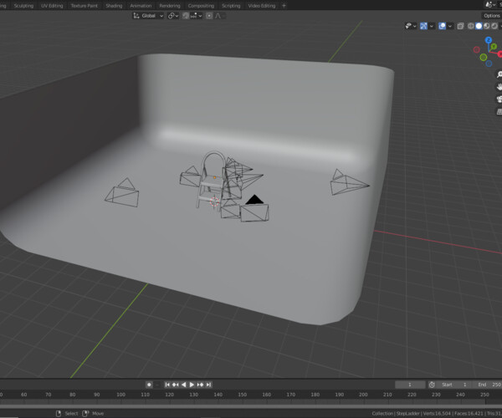
Task: Click the zoom view magnifier icon
Action: pos(499,74)
